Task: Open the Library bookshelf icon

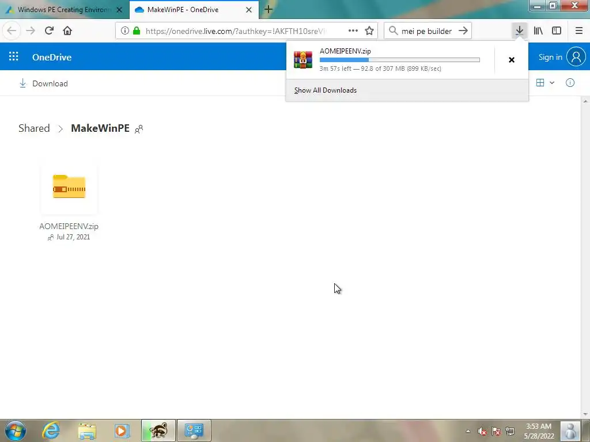Action: point(538,31)
